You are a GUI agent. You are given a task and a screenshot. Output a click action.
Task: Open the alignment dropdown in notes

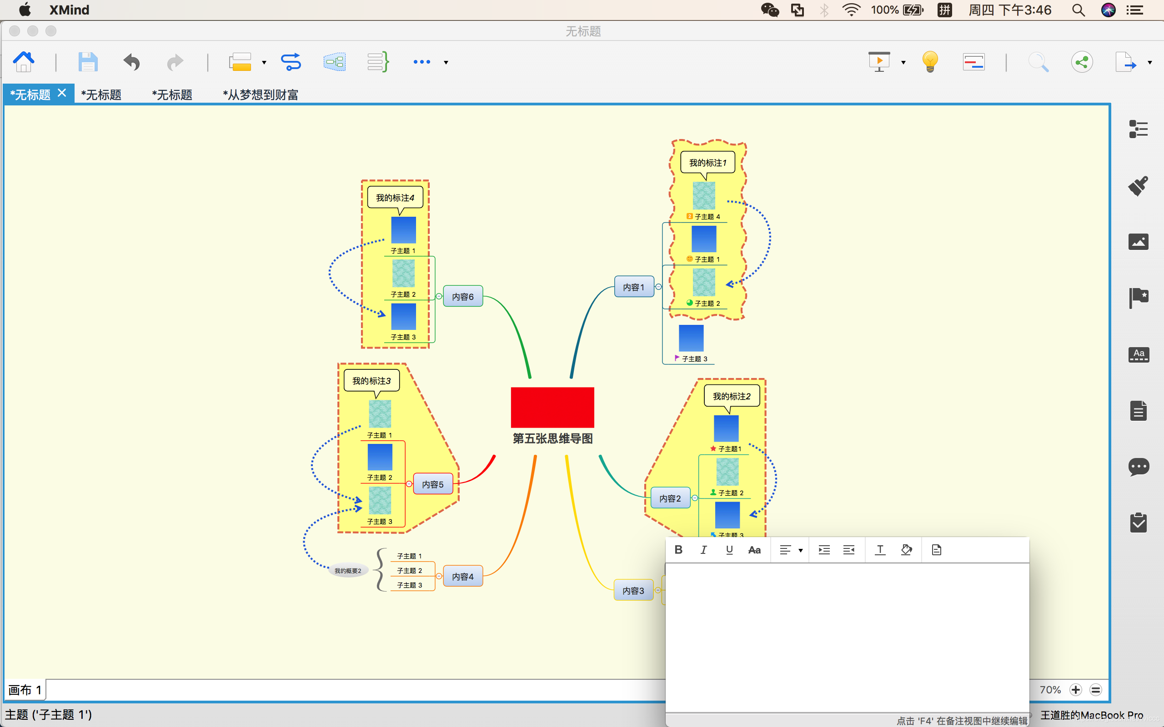(x=800, y=550)
